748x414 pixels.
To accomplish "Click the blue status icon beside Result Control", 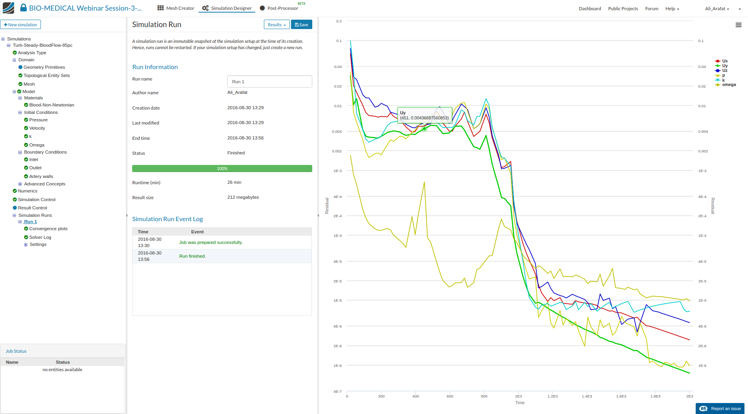I will [x=15, y=208].
